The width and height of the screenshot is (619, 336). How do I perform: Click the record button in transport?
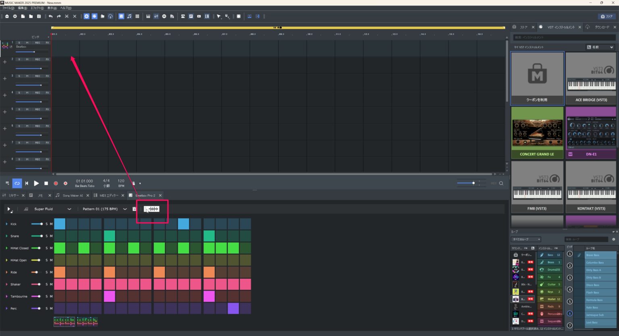click(x=56, y=183)
